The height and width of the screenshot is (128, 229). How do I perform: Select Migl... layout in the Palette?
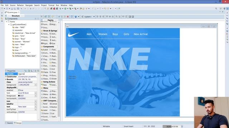pyautogui.click(x=53, y=24)
